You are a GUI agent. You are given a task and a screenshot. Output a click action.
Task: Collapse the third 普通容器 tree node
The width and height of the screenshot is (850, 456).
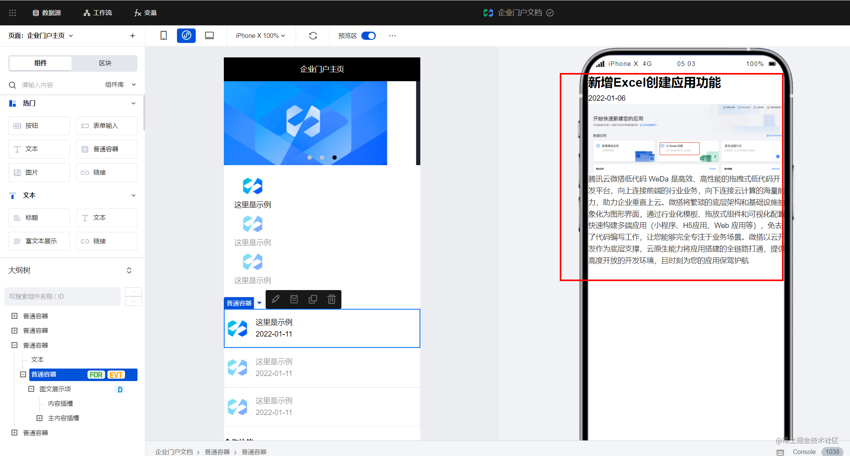point(14,345)
